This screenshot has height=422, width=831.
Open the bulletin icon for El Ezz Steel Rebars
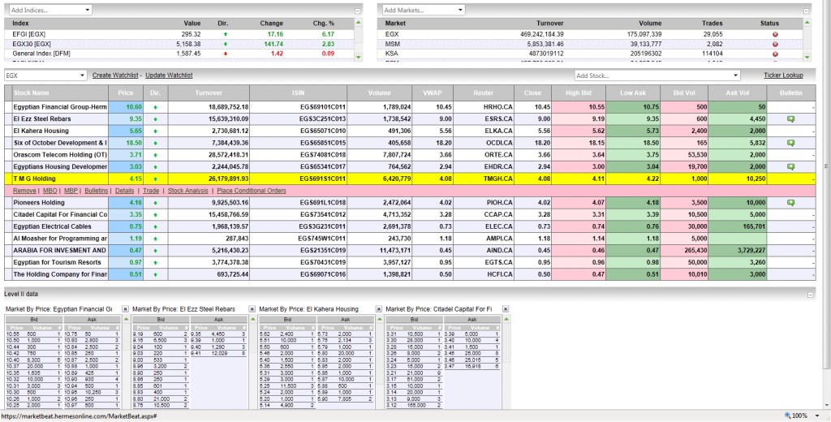(x=791, y=119)
